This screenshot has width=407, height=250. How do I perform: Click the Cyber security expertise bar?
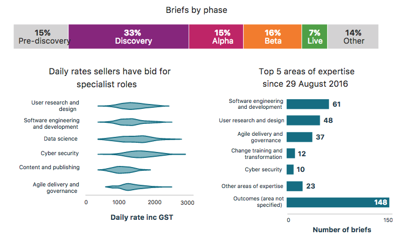(290, 170)
